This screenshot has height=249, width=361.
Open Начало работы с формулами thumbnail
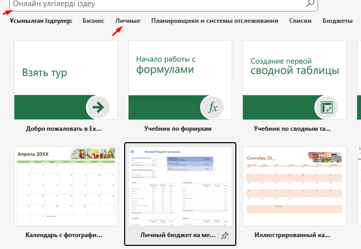tap(180, 80)
